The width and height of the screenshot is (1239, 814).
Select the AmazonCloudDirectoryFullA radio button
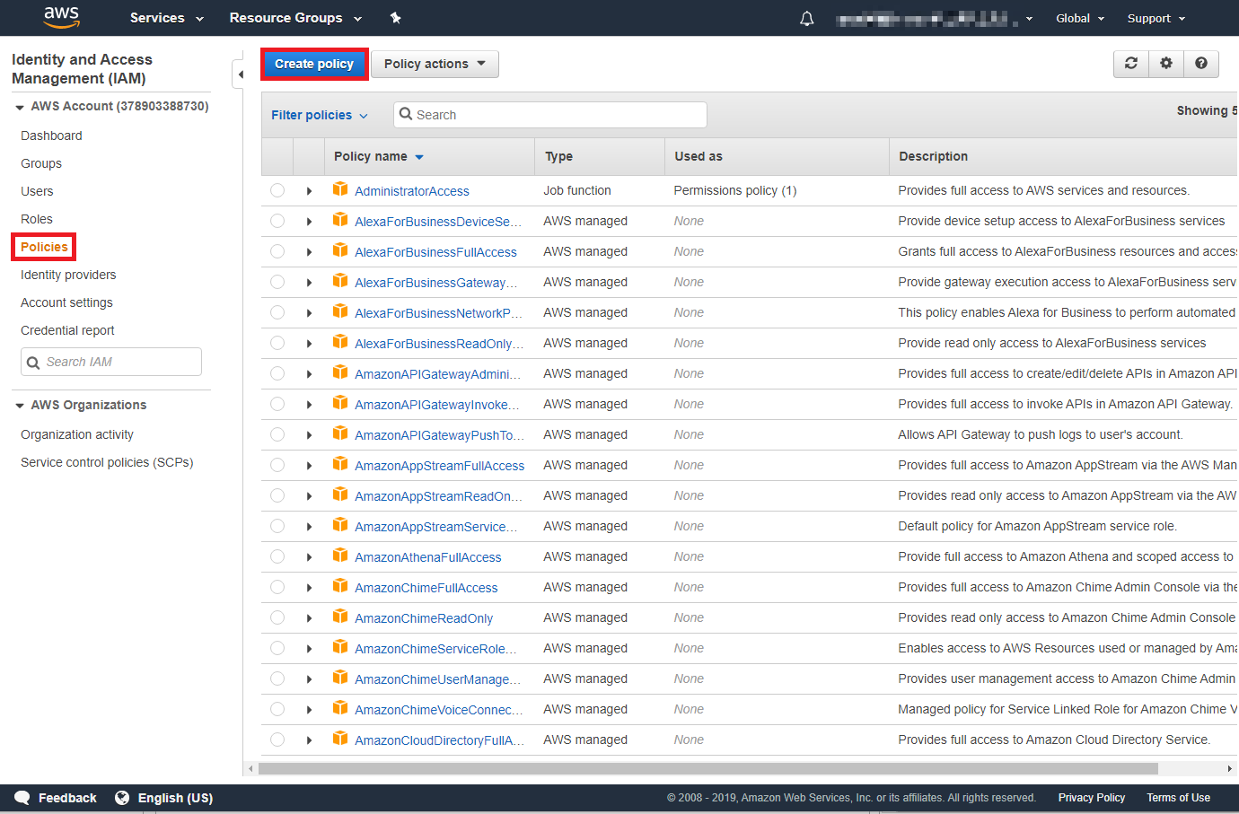coord(277,740)
